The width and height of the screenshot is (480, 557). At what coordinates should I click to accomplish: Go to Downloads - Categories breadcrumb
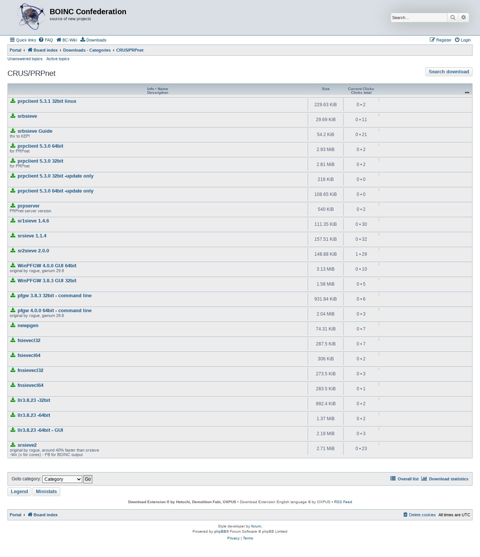(87, 50)
